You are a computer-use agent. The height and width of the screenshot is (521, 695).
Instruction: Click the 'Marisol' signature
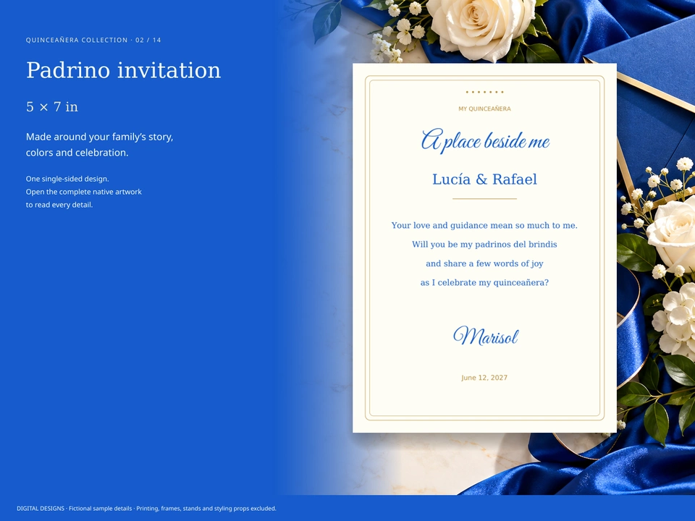tap(485, 336)
